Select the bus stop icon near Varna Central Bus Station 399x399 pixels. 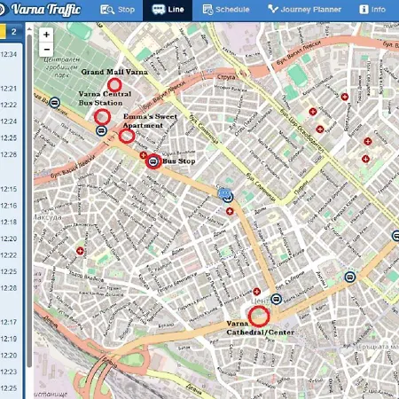101,130
